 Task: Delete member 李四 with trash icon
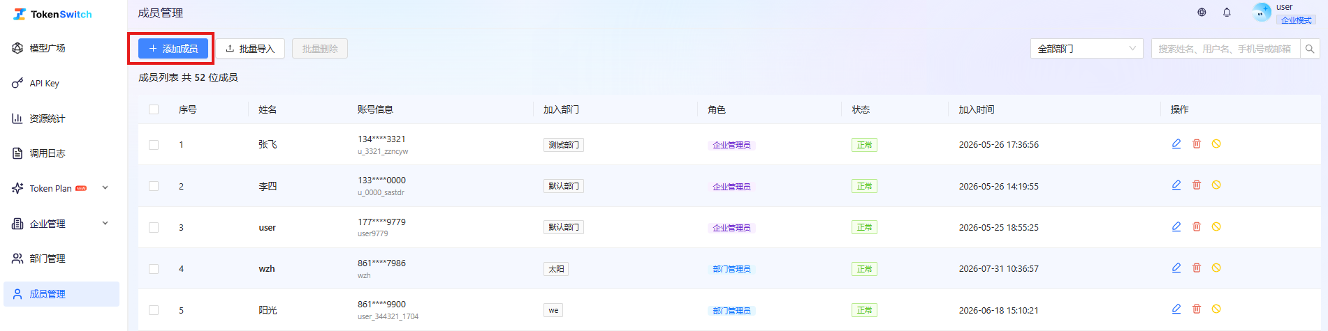click(x=1197, y=185)
